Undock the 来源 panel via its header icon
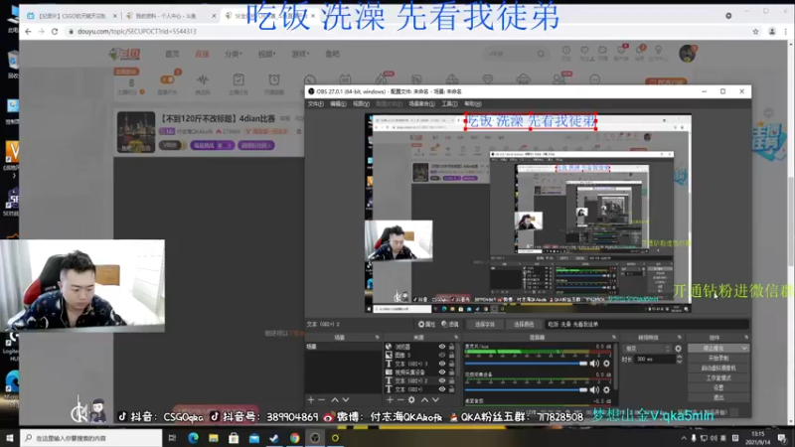This screenshot has width=795, height=447. point(456,338)
